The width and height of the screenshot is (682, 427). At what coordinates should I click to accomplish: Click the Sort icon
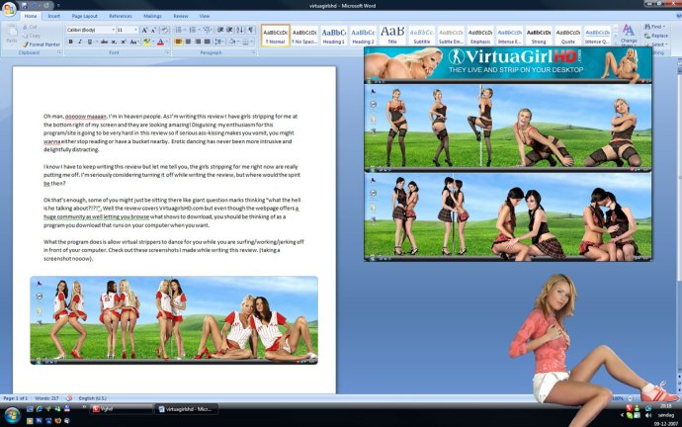tap(239, 30)
